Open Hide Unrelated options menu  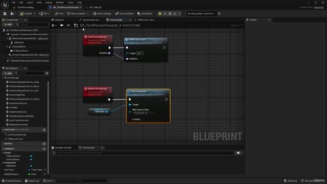[x=88, y=14]
